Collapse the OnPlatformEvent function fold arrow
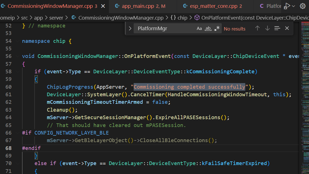 tap(17, 56)
